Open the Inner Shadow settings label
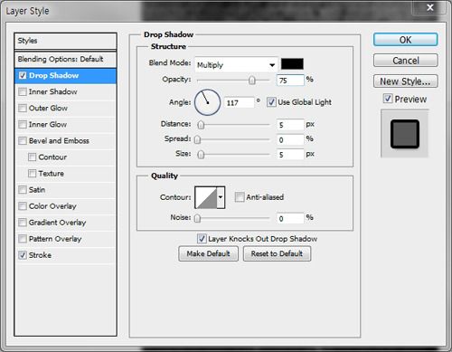Image resolution: width=452 pixels, height=352 pixels. coord(53,91)
